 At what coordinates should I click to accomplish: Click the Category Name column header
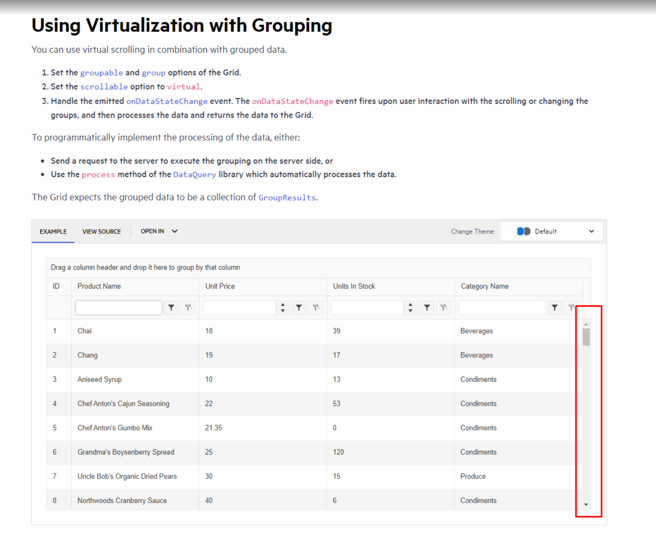(485, 286)
